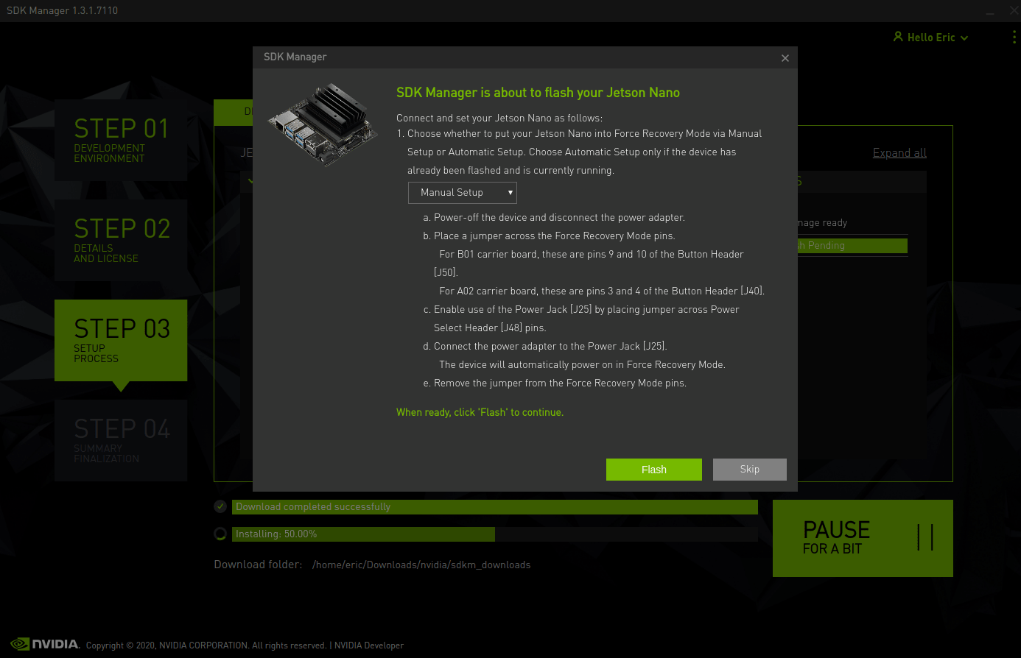
Task: Click the NVIDIA logo in footer
Action: (x=45, y=644)
